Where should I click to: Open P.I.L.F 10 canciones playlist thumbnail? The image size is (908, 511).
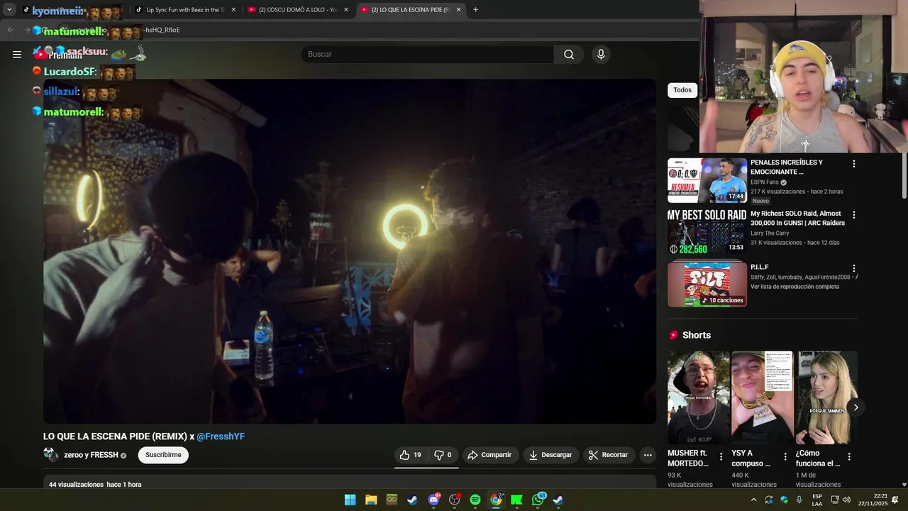tap(707, 285)
